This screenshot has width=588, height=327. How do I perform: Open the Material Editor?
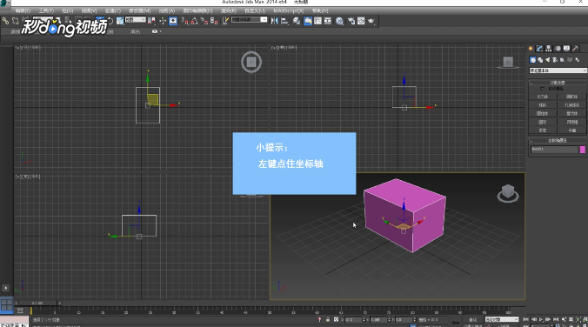[339, 21]
